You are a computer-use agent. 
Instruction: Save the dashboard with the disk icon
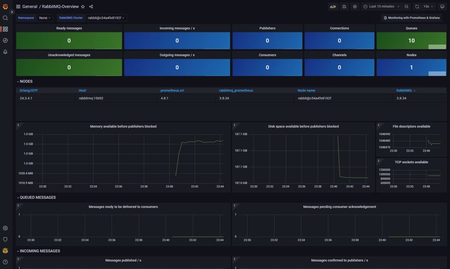point(344,7)
